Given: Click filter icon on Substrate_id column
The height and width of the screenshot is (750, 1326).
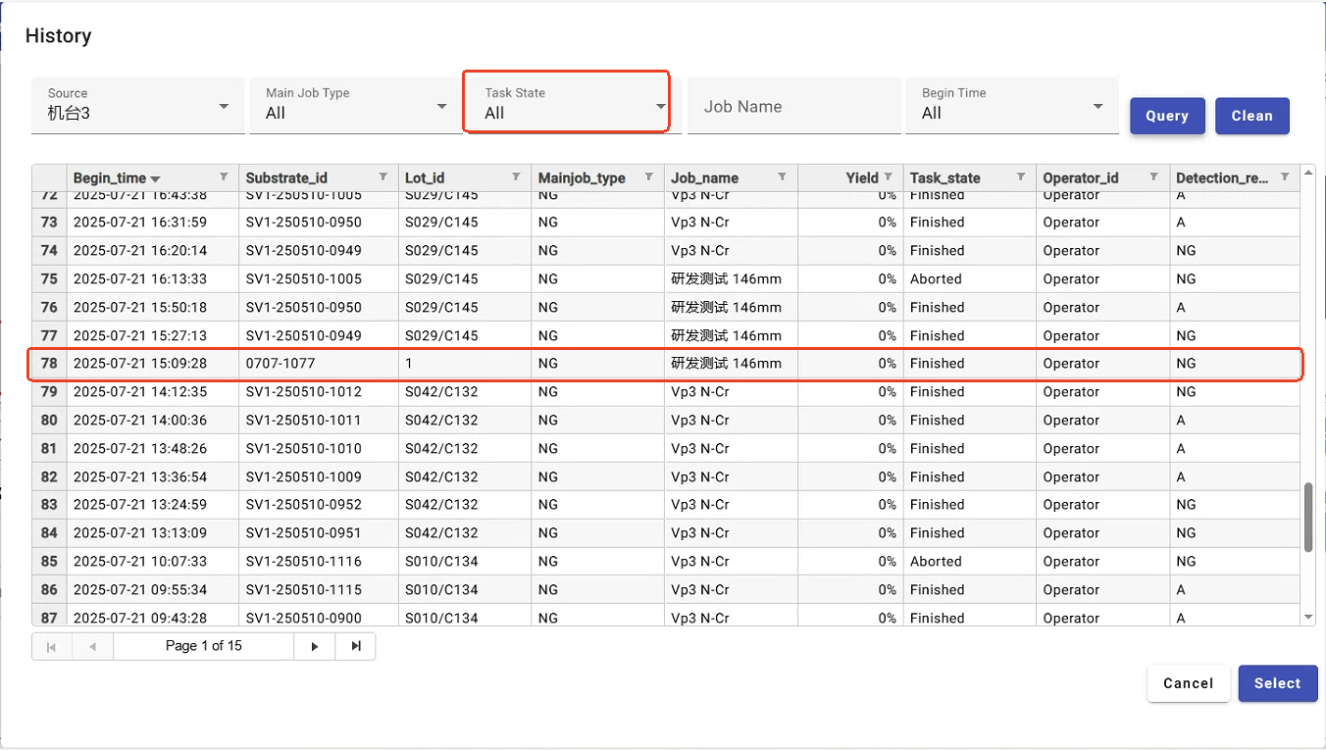Looking at the screenshot, I should click(383, 177).
